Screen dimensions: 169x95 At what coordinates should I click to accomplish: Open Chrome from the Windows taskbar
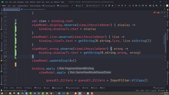click(x=68, y=93)
